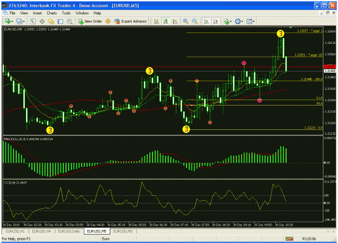This screenshot has width=338, height=243.
Task: Toggle chart shift from right border
Action: coord(216,21)
